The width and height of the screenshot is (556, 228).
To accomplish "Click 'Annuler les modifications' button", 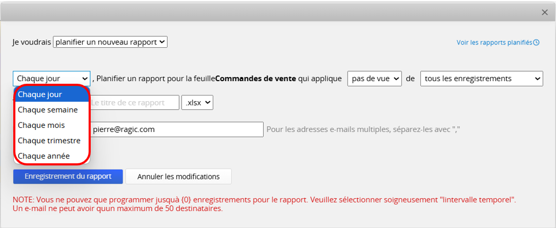I will click(178, 176).
